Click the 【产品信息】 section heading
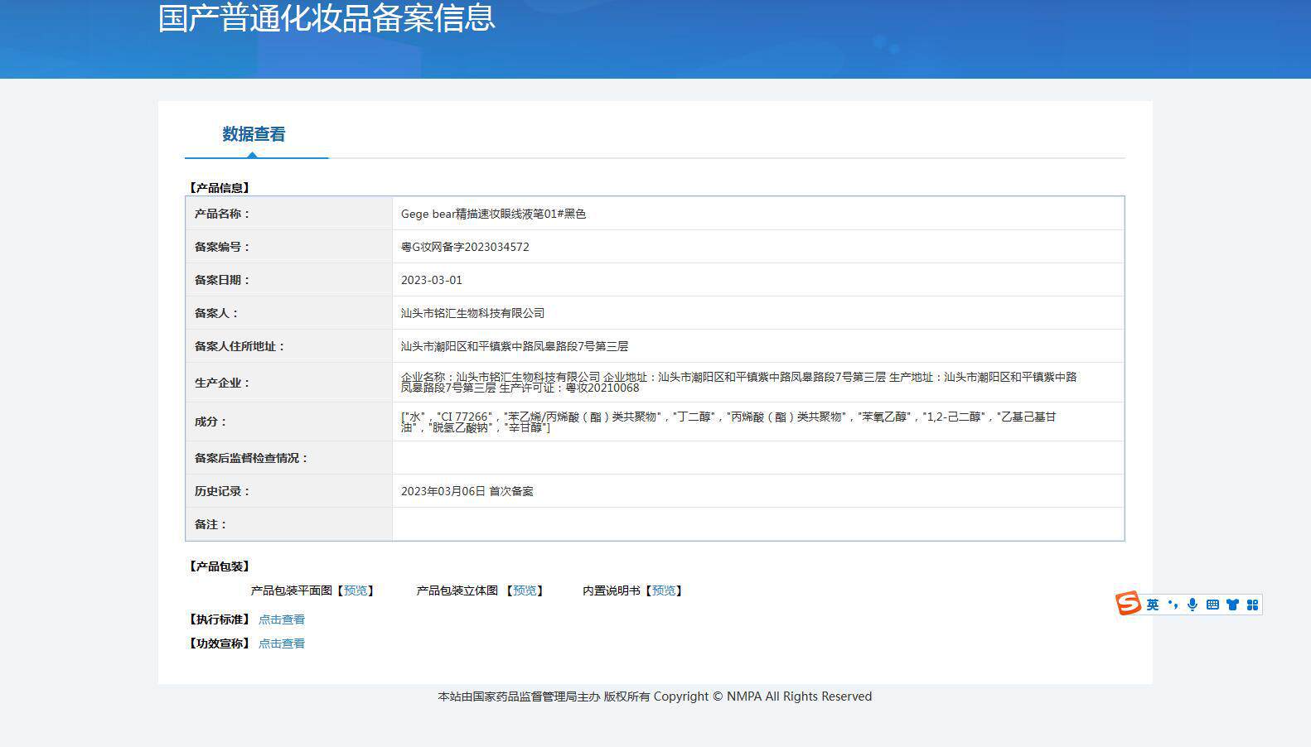This screenshot has width=1311, height=747. (219, 188)
